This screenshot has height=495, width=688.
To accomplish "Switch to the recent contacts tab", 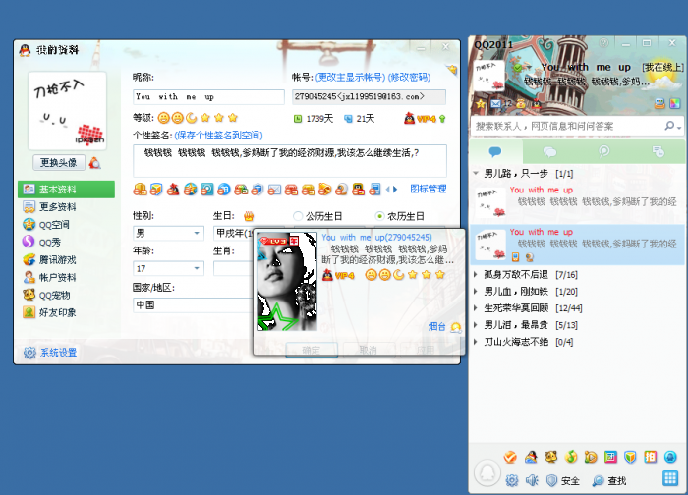I will tap(659, 151).
